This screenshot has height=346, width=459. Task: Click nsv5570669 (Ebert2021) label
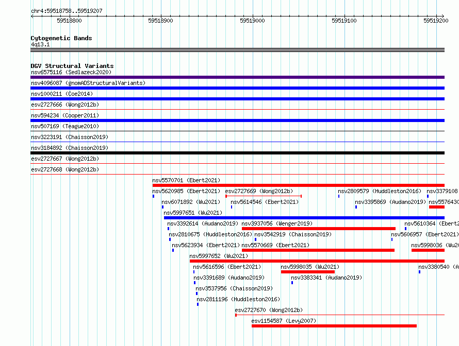point(275,245)
